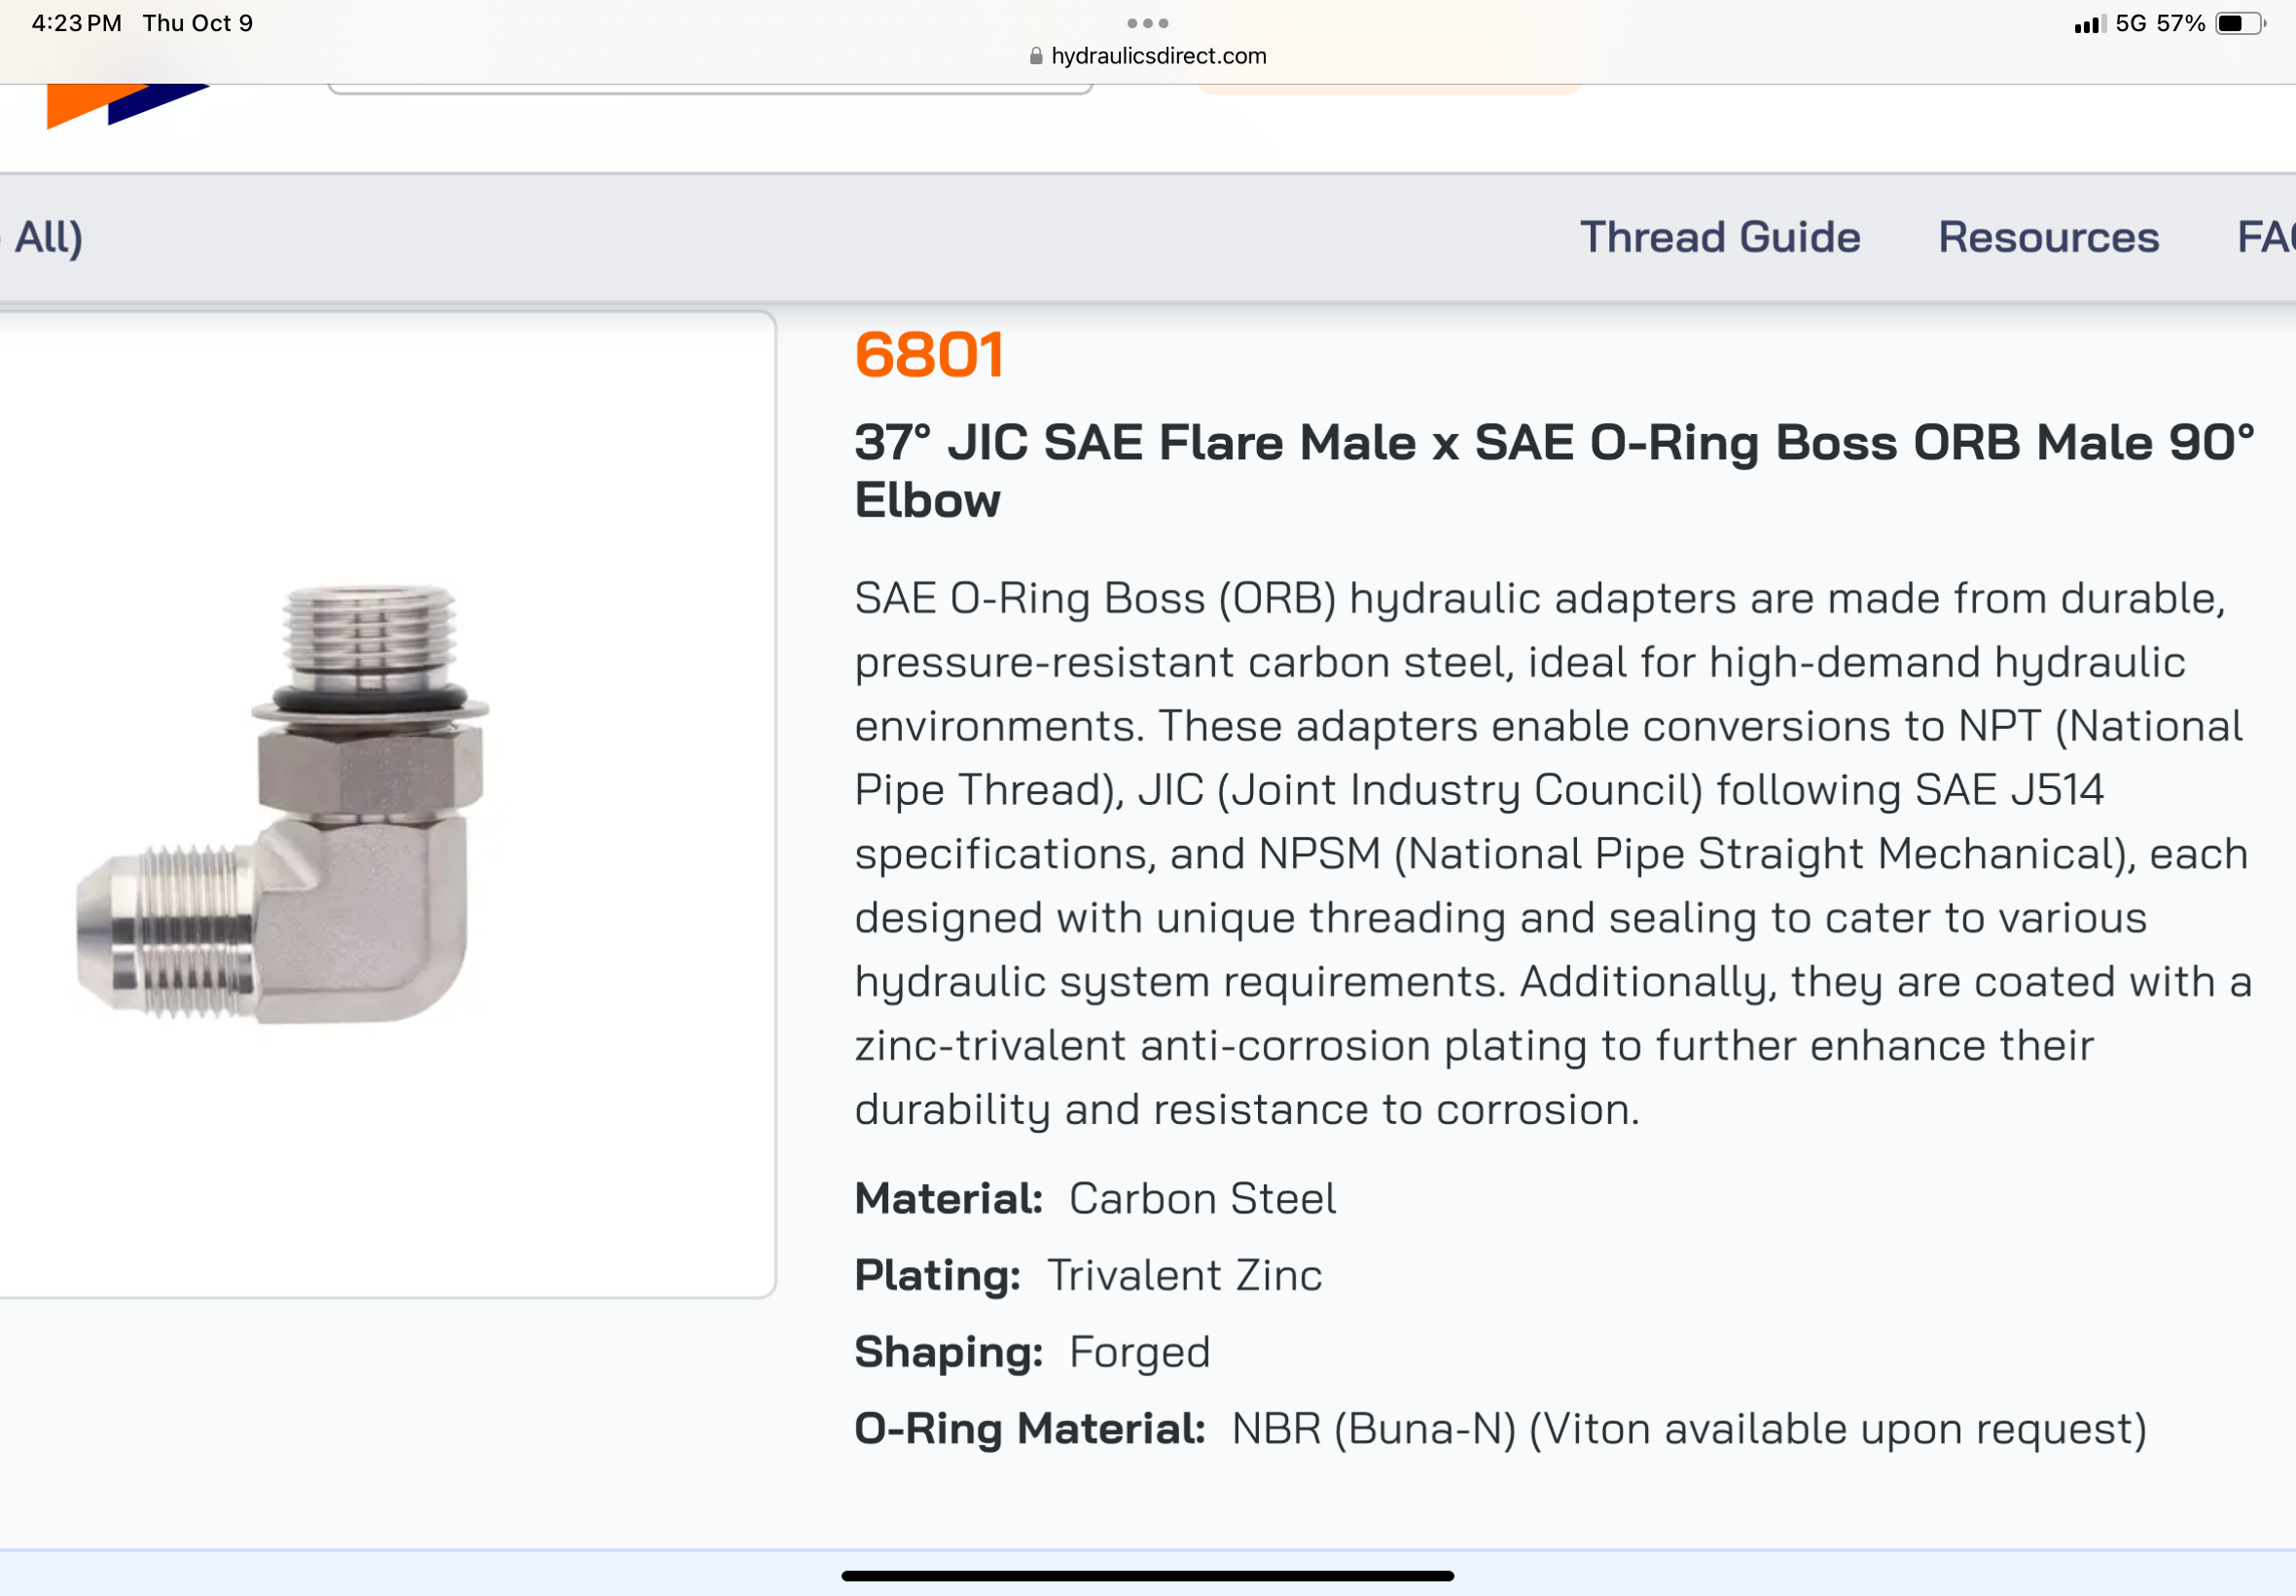The width and height of the screenshot is (2296, 1596).
Task: Tap the three-dot multitasking icon
Action: tap(1146, 23)
